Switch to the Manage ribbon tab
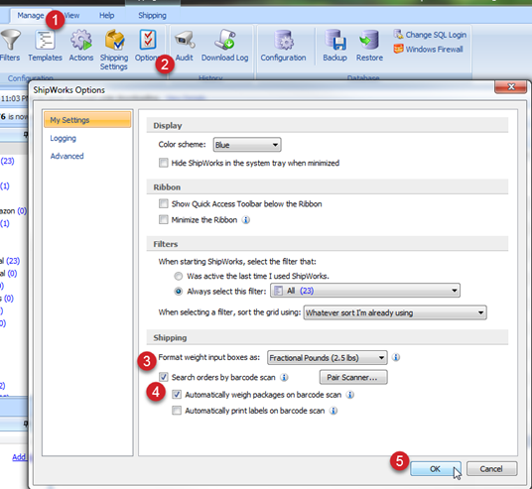 coord(31,16)
